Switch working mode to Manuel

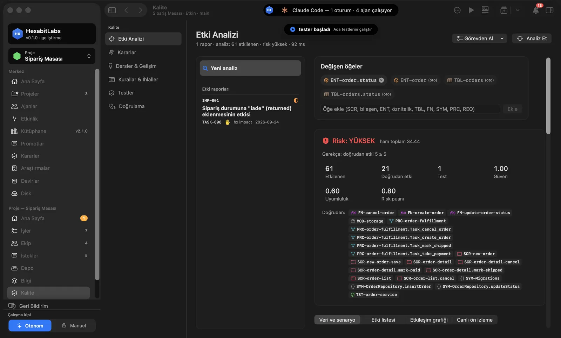pyautogui.click(x=74, y=326)
